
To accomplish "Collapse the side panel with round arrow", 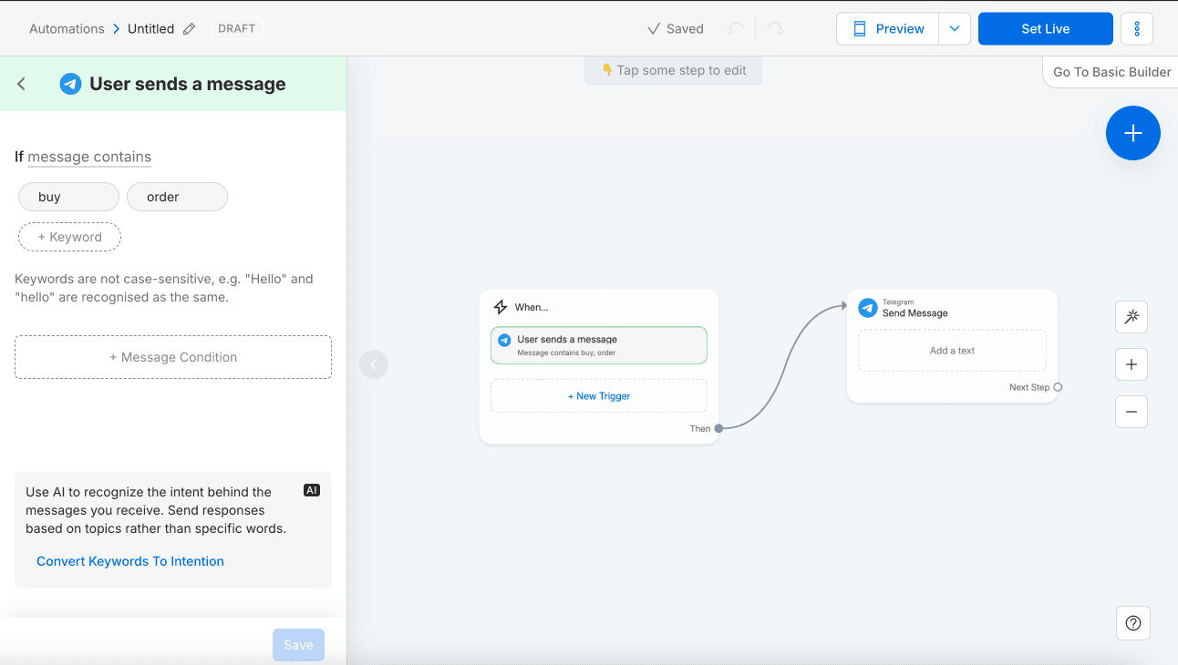I will 374,364.
